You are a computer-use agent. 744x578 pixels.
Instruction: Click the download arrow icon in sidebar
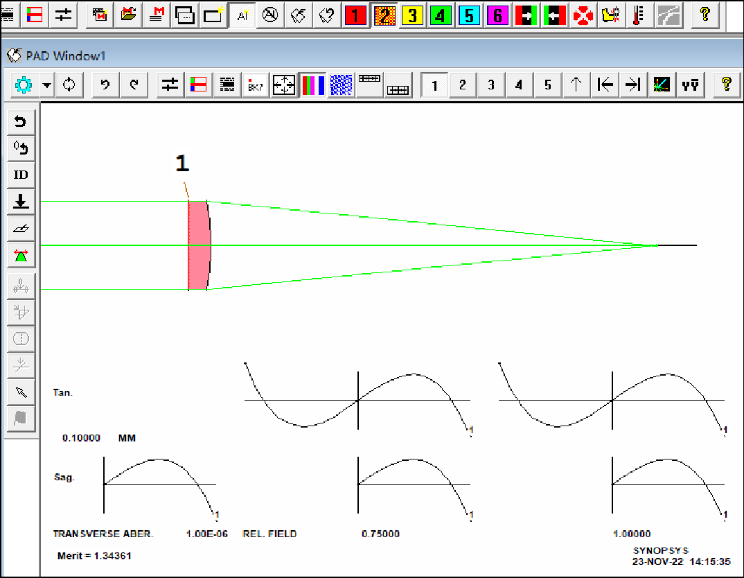click(21, 202)
